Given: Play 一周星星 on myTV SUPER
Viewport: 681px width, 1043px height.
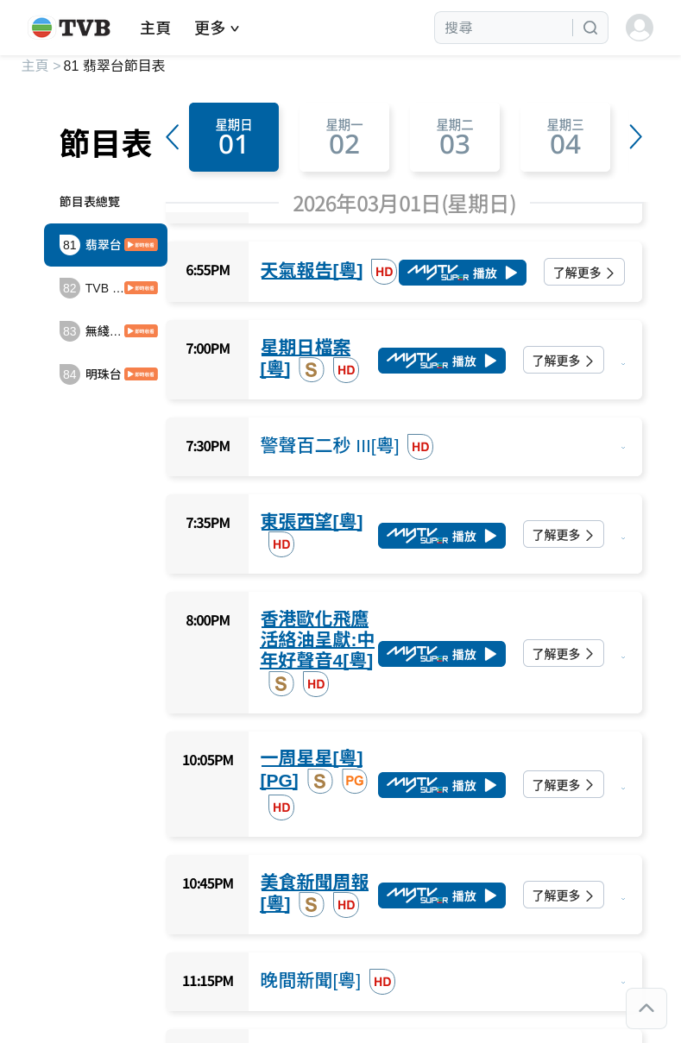Looking at the screenshot, I should (441, 785).
